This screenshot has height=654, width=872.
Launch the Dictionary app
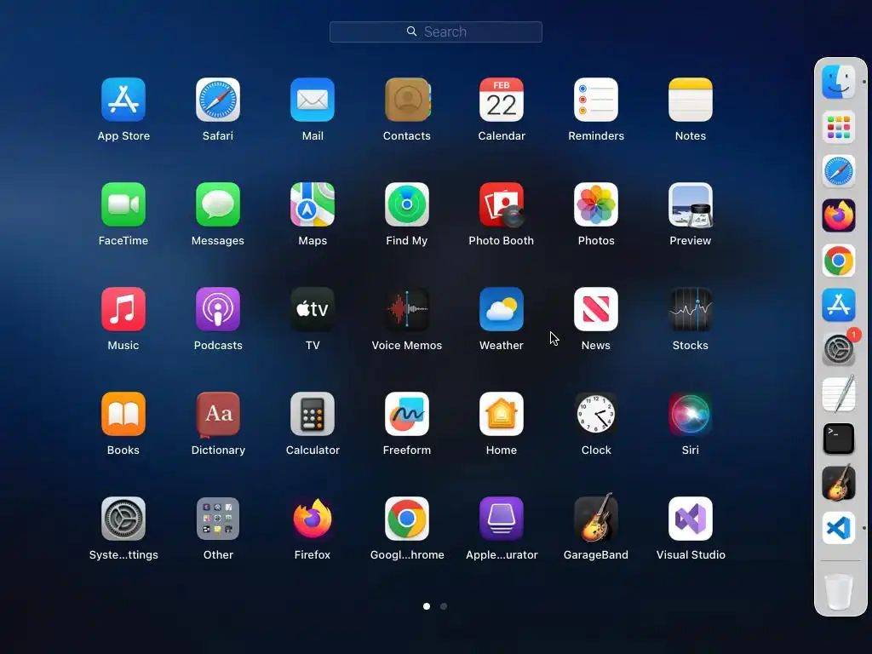click(x=218, y=415)
